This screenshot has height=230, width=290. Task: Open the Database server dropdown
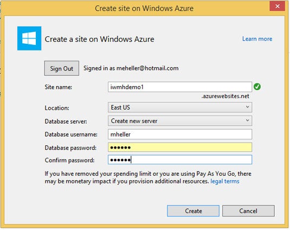[x=180, y=121]
